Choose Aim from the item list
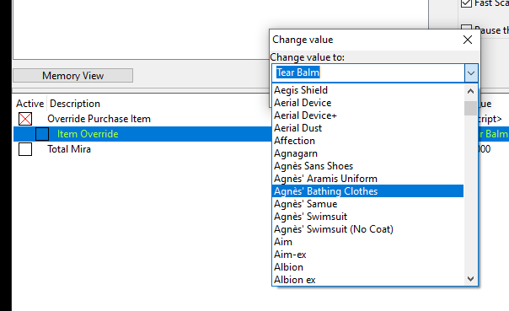 click(367, 242)
